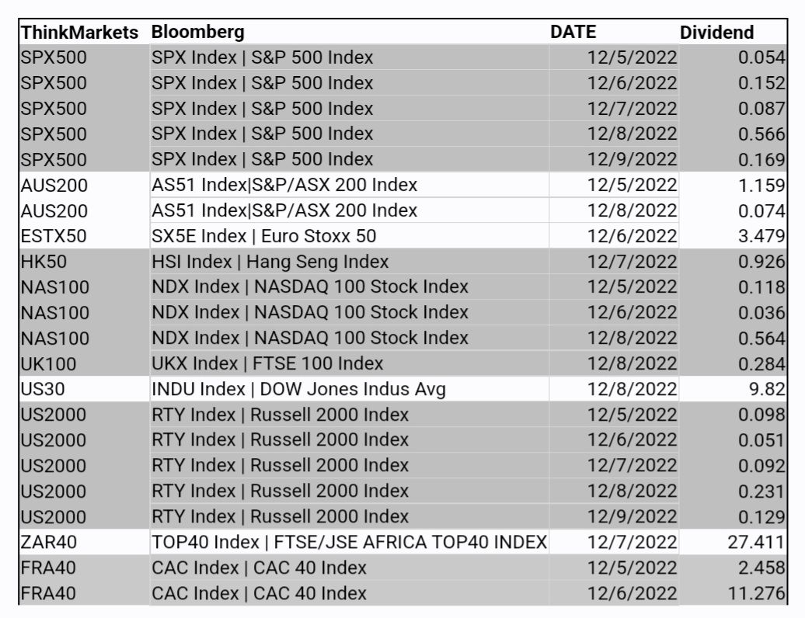Click the dividend value 0.926
This screenshot has height=618, width=805.
click(x=761, y=262)
